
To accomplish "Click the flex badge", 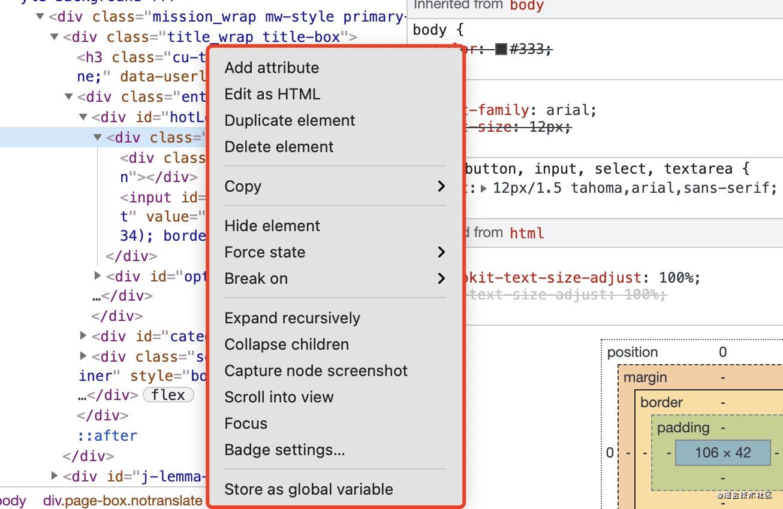I will pos(168,395).
